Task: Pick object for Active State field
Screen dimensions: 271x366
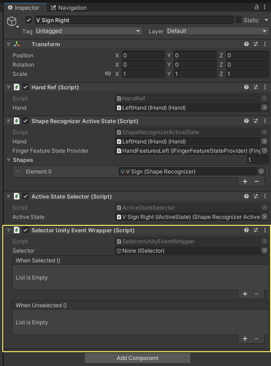Action: pyautogui.click(x=265, y=217)
